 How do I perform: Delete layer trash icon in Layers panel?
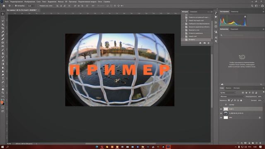(260, 143)
